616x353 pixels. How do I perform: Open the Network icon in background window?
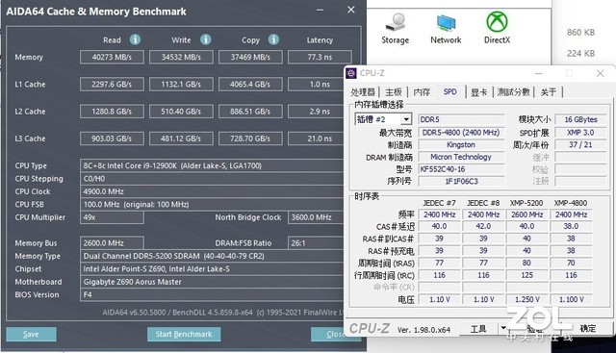point(446,28)
